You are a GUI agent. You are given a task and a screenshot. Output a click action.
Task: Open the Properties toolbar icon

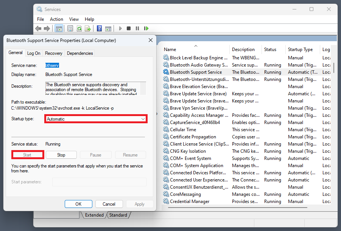point(70,28)
